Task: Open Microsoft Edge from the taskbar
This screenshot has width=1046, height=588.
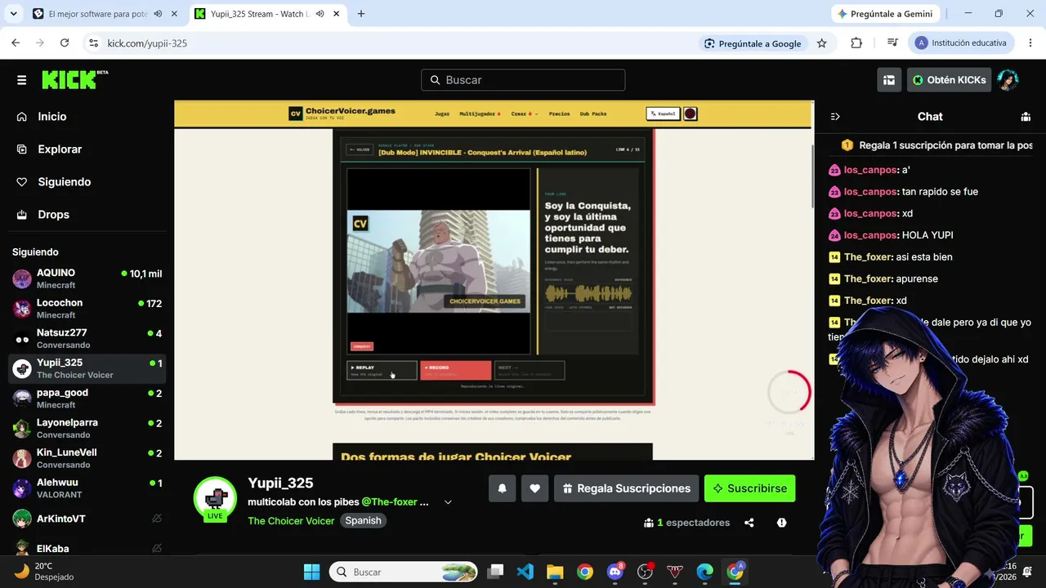Action: 705,572
